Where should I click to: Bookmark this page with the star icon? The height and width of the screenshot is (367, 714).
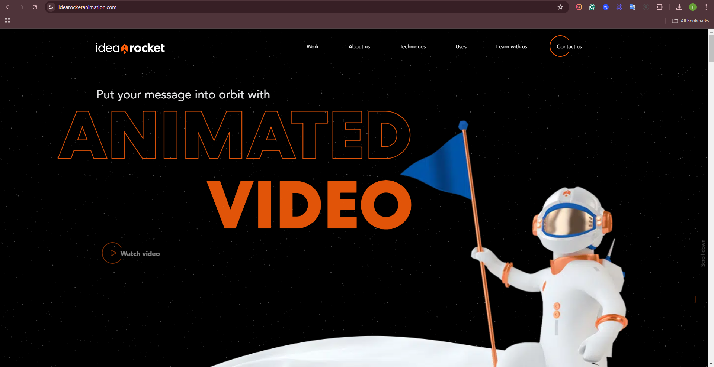pyautogui.click(x=560, y=7)
